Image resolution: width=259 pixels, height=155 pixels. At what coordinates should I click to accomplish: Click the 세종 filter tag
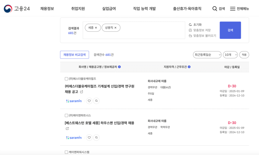[93, 28]
